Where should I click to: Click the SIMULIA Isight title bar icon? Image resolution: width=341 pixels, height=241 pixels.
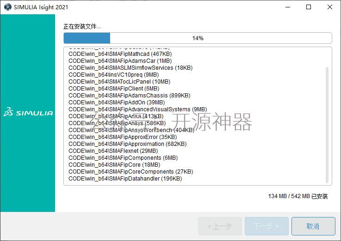(8, 7)
